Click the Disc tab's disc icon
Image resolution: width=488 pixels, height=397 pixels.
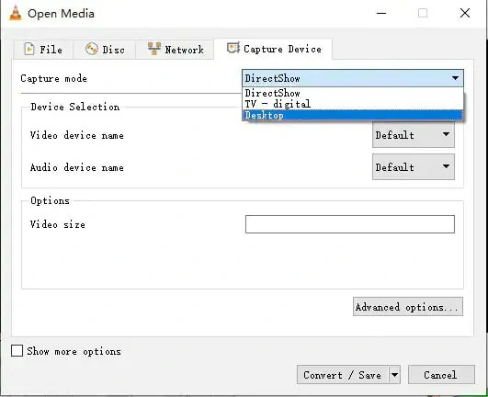[x=92, y=49]
